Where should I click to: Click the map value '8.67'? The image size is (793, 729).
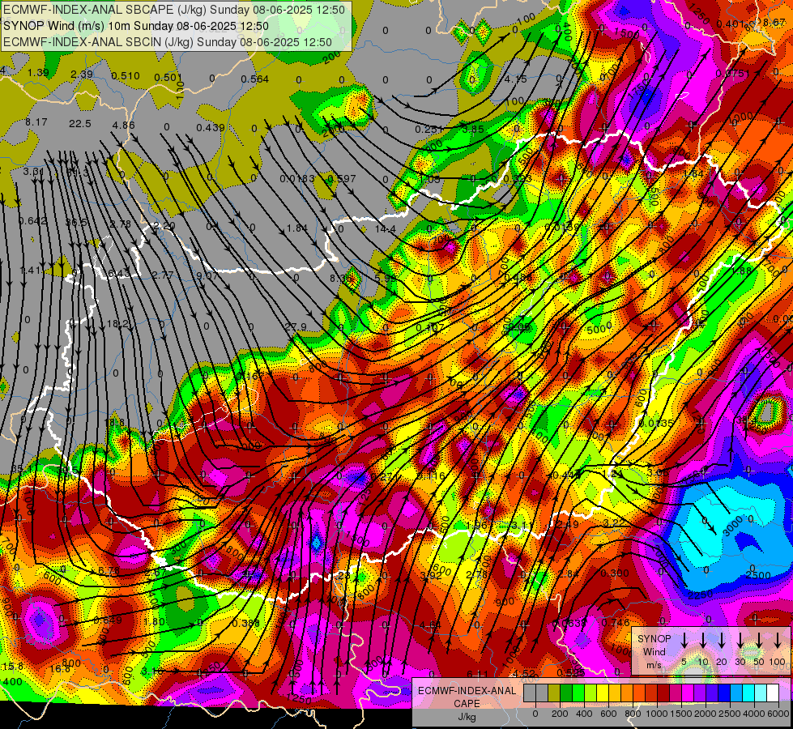tap(774, 22)
